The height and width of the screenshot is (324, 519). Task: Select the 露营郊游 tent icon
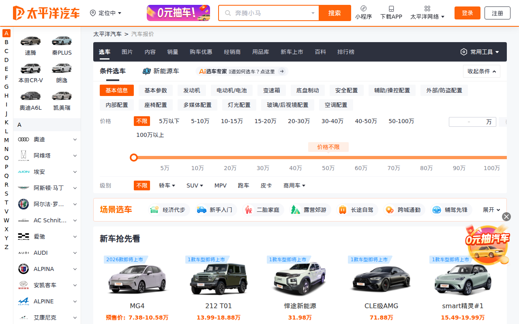[296, 210]
